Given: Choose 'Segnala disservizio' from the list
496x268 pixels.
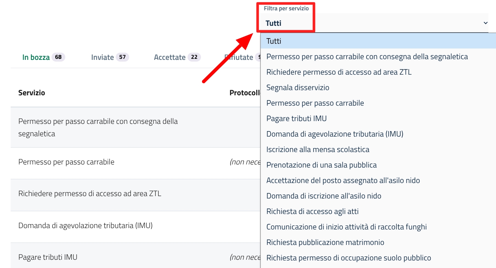Looking at the screenshot, I should click(298, 88).
